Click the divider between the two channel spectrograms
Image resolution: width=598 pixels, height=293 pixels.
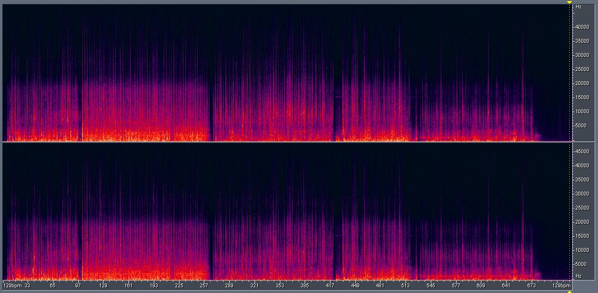(284, 143)
